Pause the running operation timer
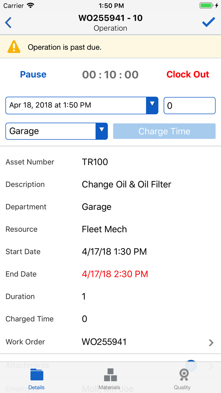Image resolution: width=221 pixels, height=393 pixels. (33, 75)
